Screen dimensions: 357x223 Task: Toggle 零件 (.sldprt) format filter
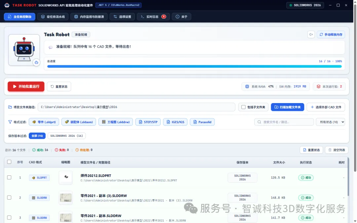click(x=44, y=122)
